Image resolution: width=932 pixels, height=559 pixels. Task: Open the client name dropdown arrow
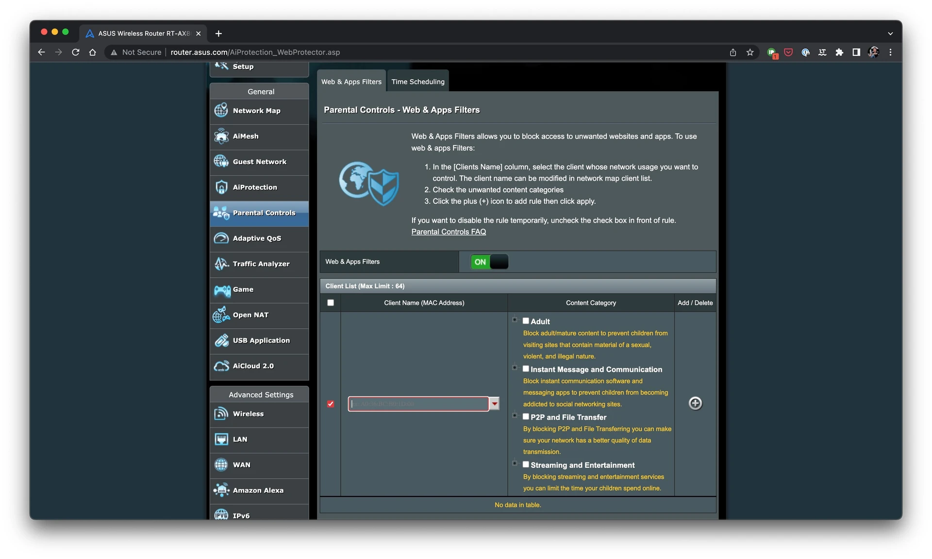pyautogui.click(x=494, y=404)
